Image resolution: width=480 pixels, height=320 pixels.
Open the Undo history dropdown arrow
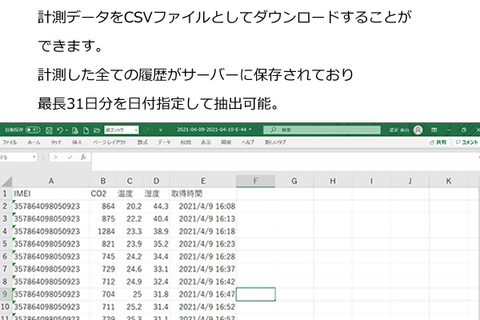click(x=66, y=130)
